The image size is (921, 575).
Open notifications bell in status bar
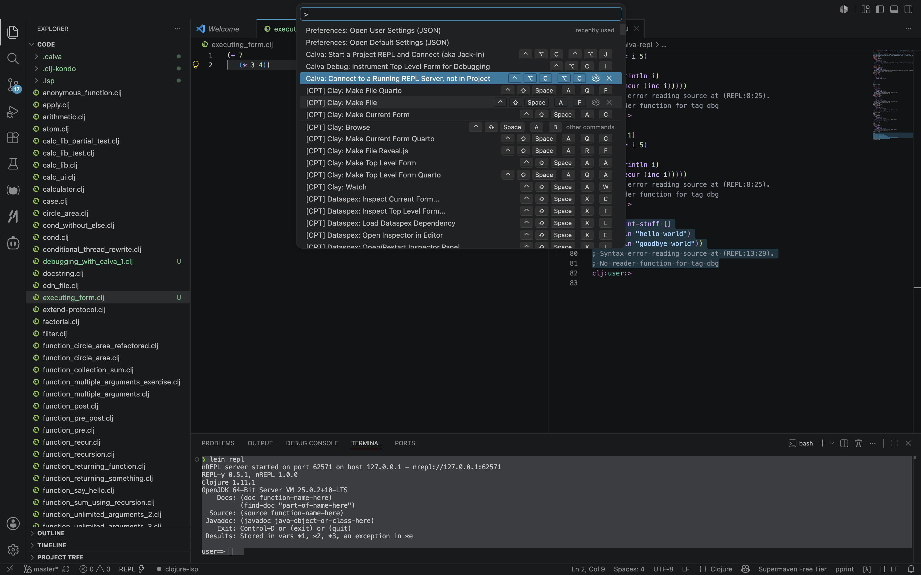(911, 569)
